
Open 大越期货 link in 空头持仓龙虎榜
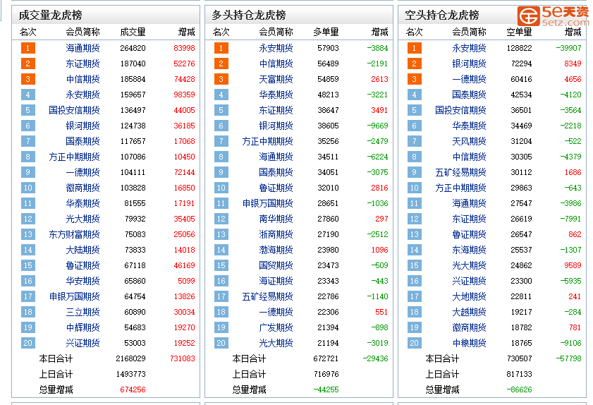coord(470,312)
